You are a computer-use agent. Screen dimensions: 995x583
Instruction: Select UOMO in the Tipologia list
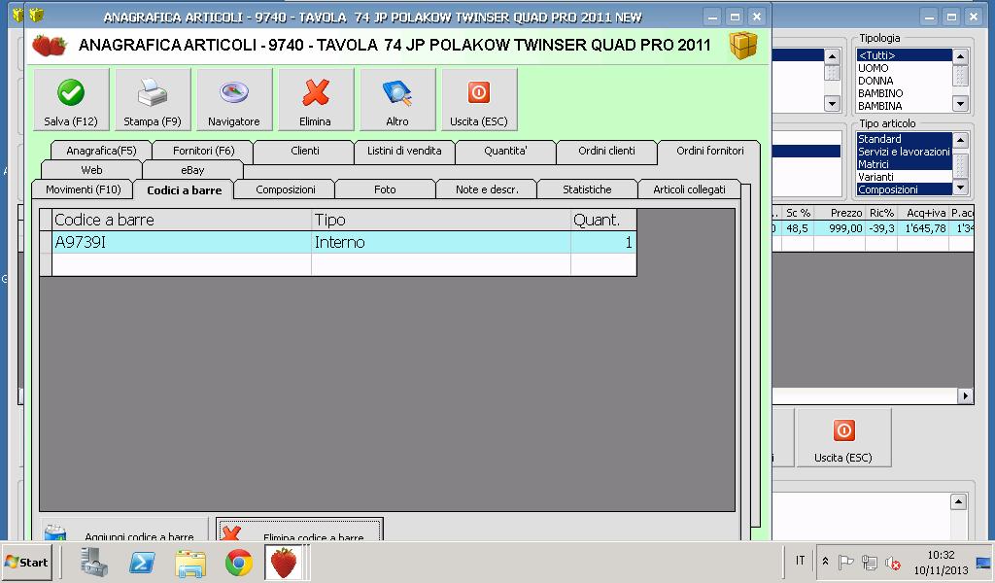tap(905, 68)
